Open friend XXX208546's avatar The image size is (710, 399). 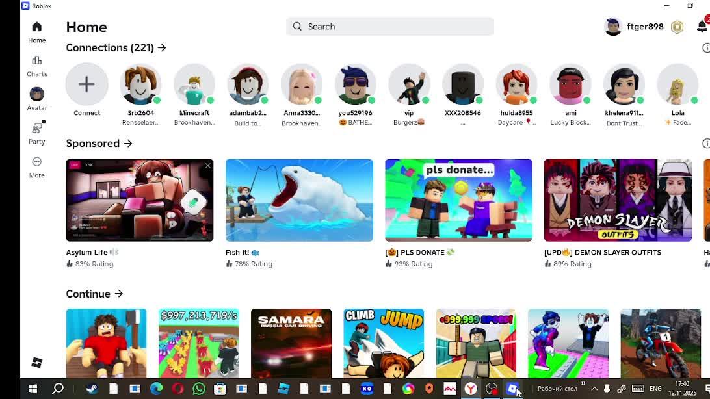[x=463, y=84]
